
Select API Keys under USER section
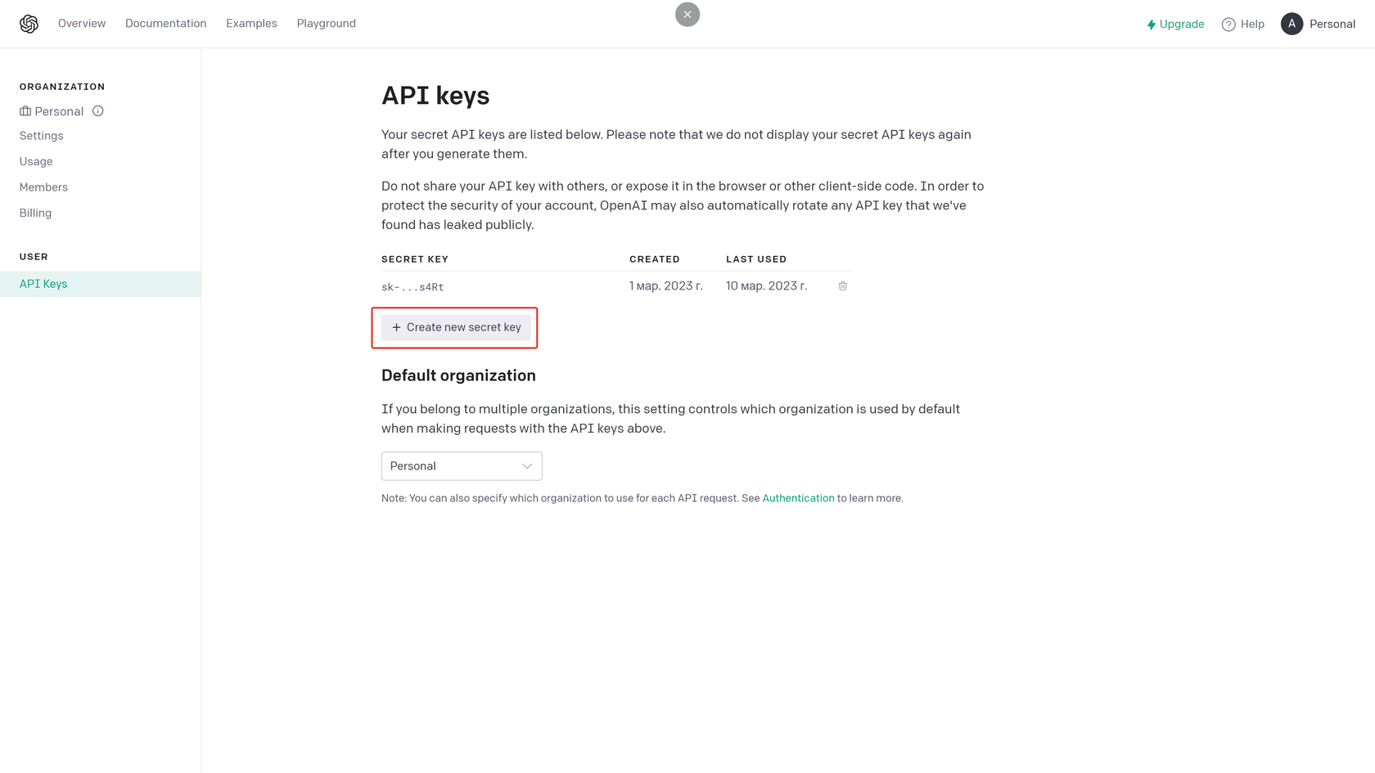[x=43, y=283]
